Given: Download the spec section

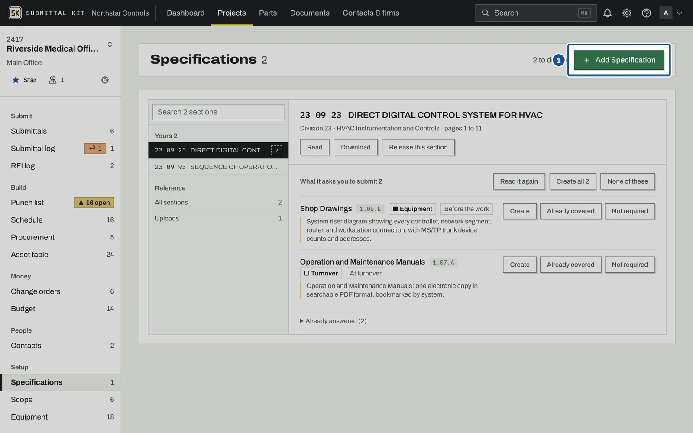Looking at the screenshot, I should coord(356,147).
